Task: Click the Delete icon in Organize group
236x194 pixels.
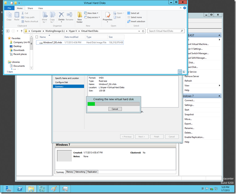Action: [x=62, y=17]
